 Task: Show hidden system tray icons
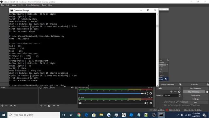point(178,115)
